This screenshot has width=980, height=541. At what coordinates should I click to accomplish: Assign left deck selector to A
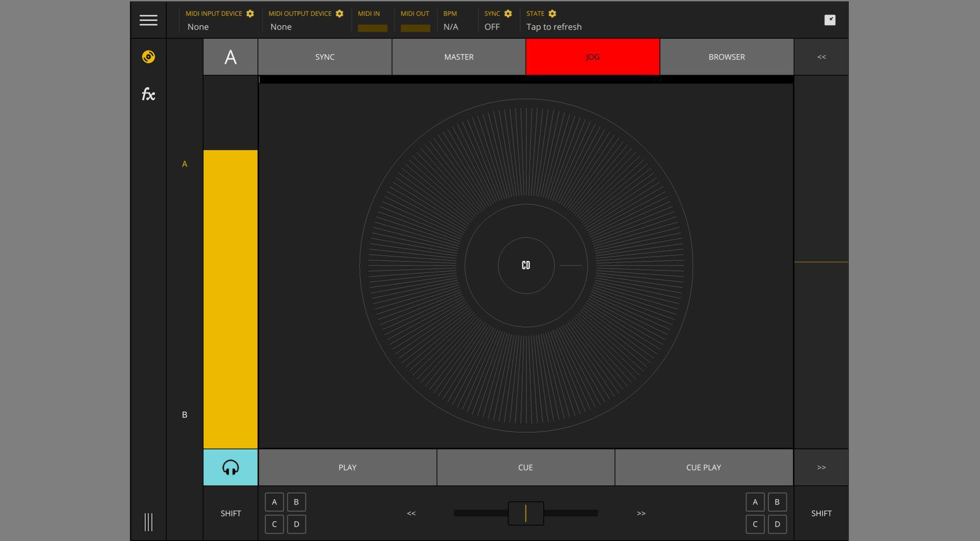click(x=274, y=502)
